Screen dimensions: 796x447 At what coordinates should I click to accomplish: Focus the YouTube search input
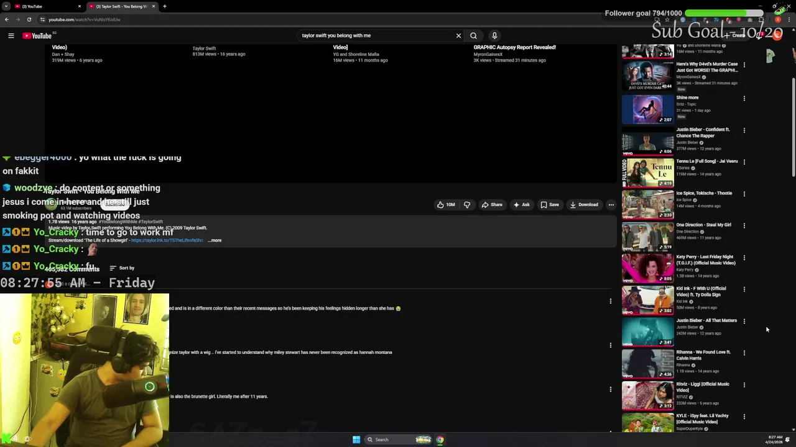click(376, 35)
